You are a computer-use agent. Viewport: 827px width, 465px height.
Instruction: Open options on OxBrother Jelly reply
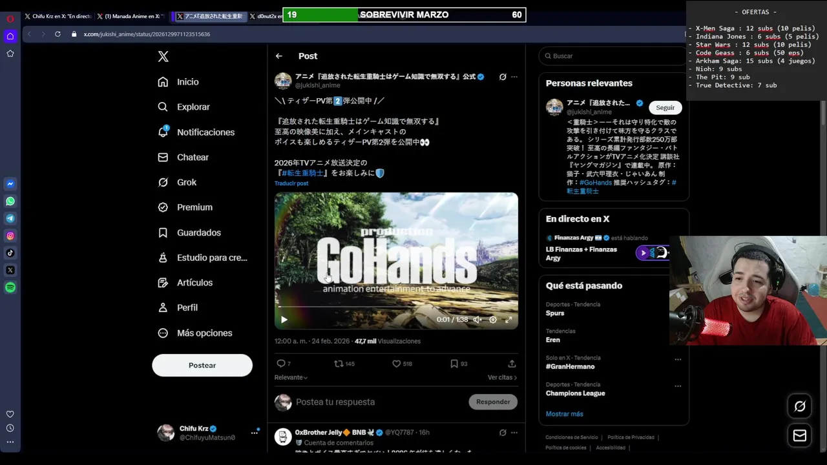pos(514,433)
